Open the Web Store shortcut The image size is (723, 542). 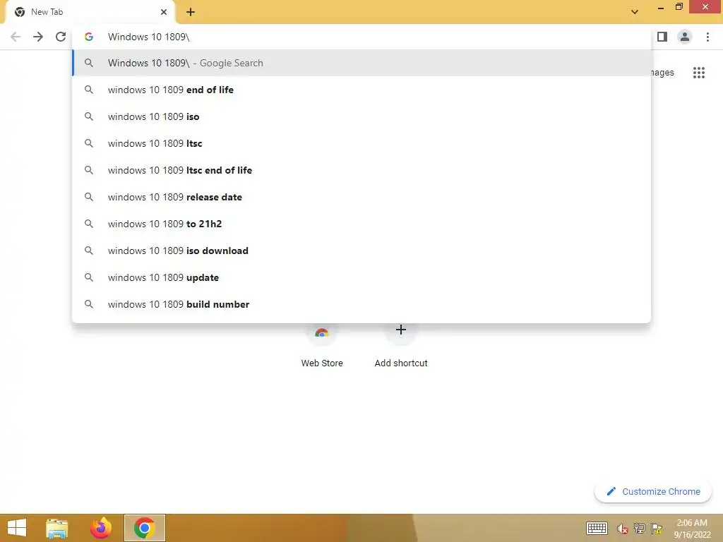coord(322,346)
